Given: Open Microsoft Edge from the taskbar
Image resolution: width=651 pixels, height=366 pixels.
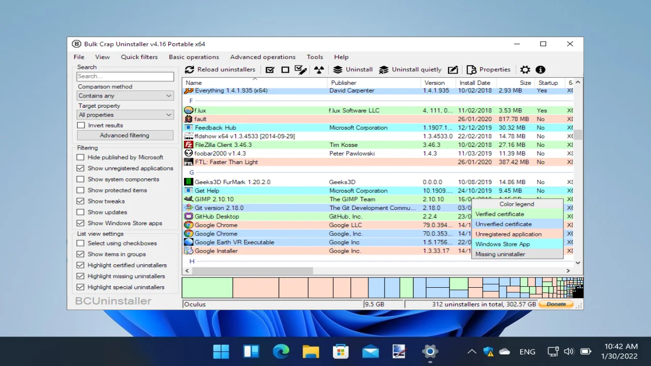Looking at the screenshot, I should tap(281, 351).
